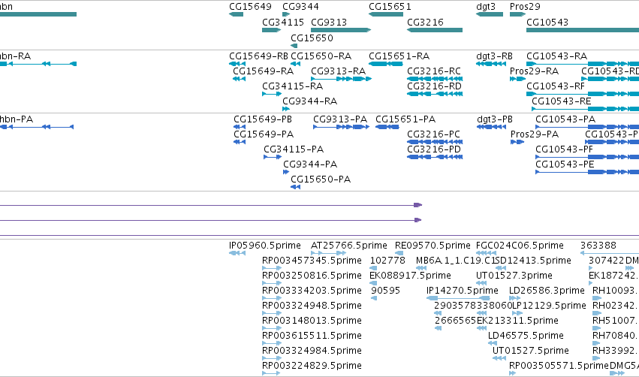Select protein CG15651-PA

click(x=405, y=119)
